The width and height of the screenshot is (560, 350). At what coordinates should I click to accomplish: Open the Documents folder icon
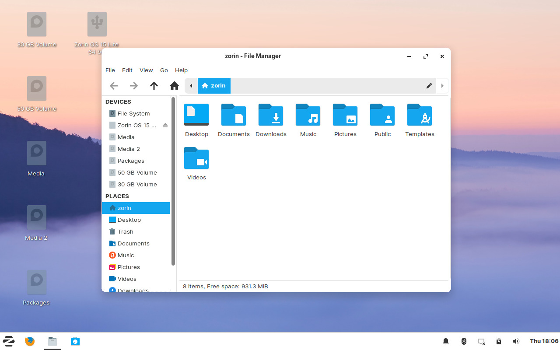pyautogui.click(x=234, y=115)
